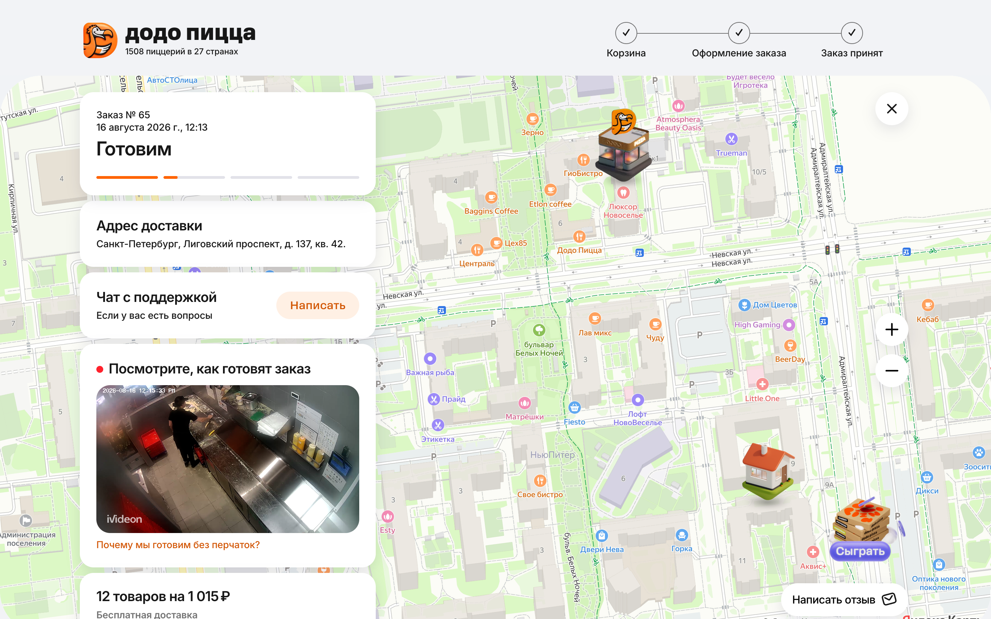This screenshot has height=619, width=991.
Task: Close the map view with X button
Action: [892, 108]
